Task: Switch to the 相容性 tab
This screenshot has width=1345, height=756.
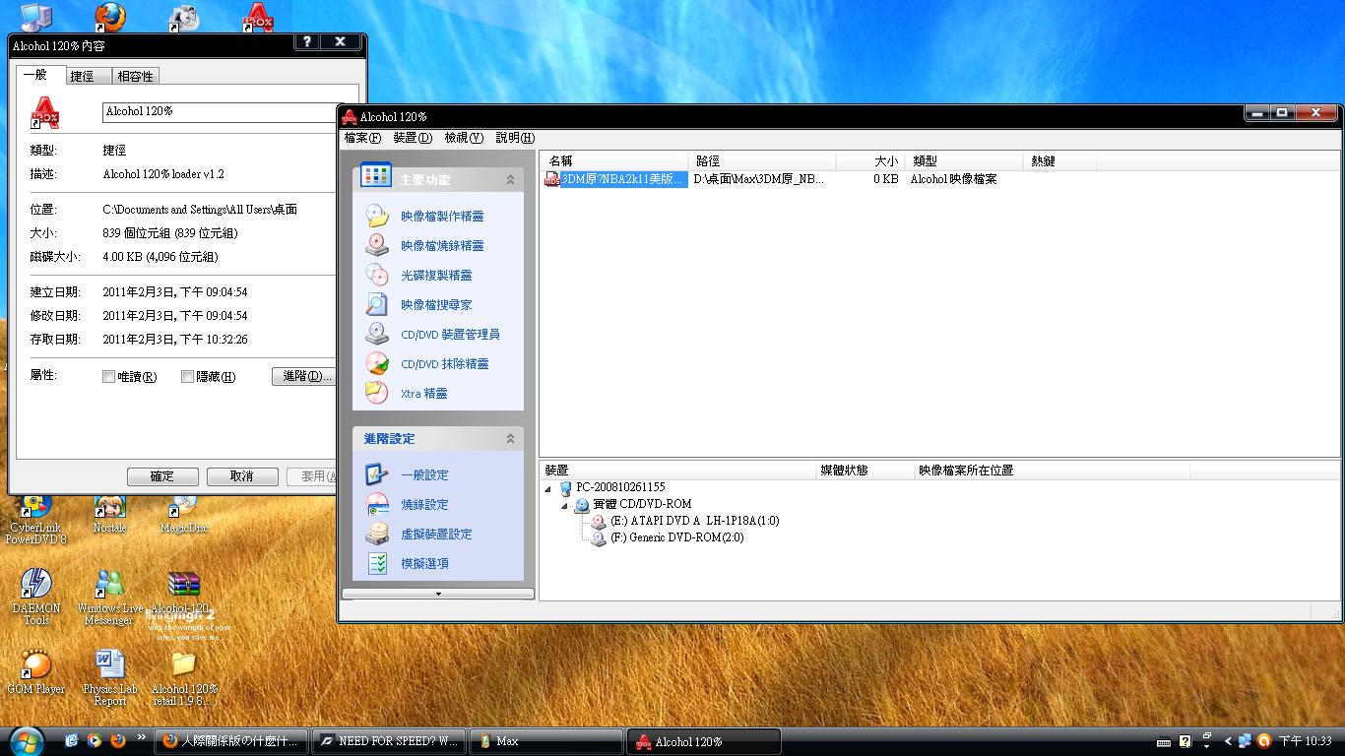Action: [x=135, y=76]
